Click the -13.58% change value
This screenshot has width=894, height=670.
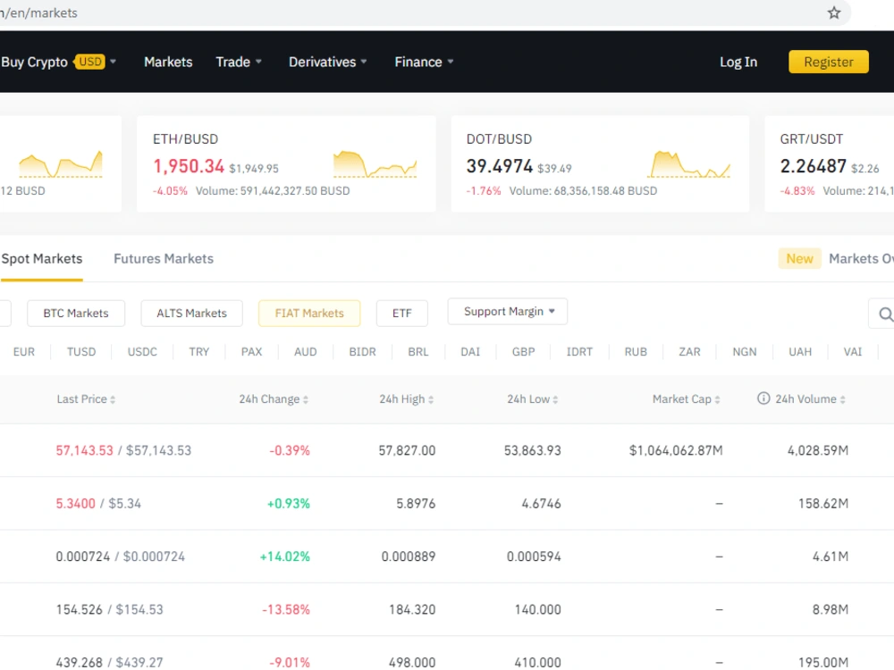tap(286, 609)
